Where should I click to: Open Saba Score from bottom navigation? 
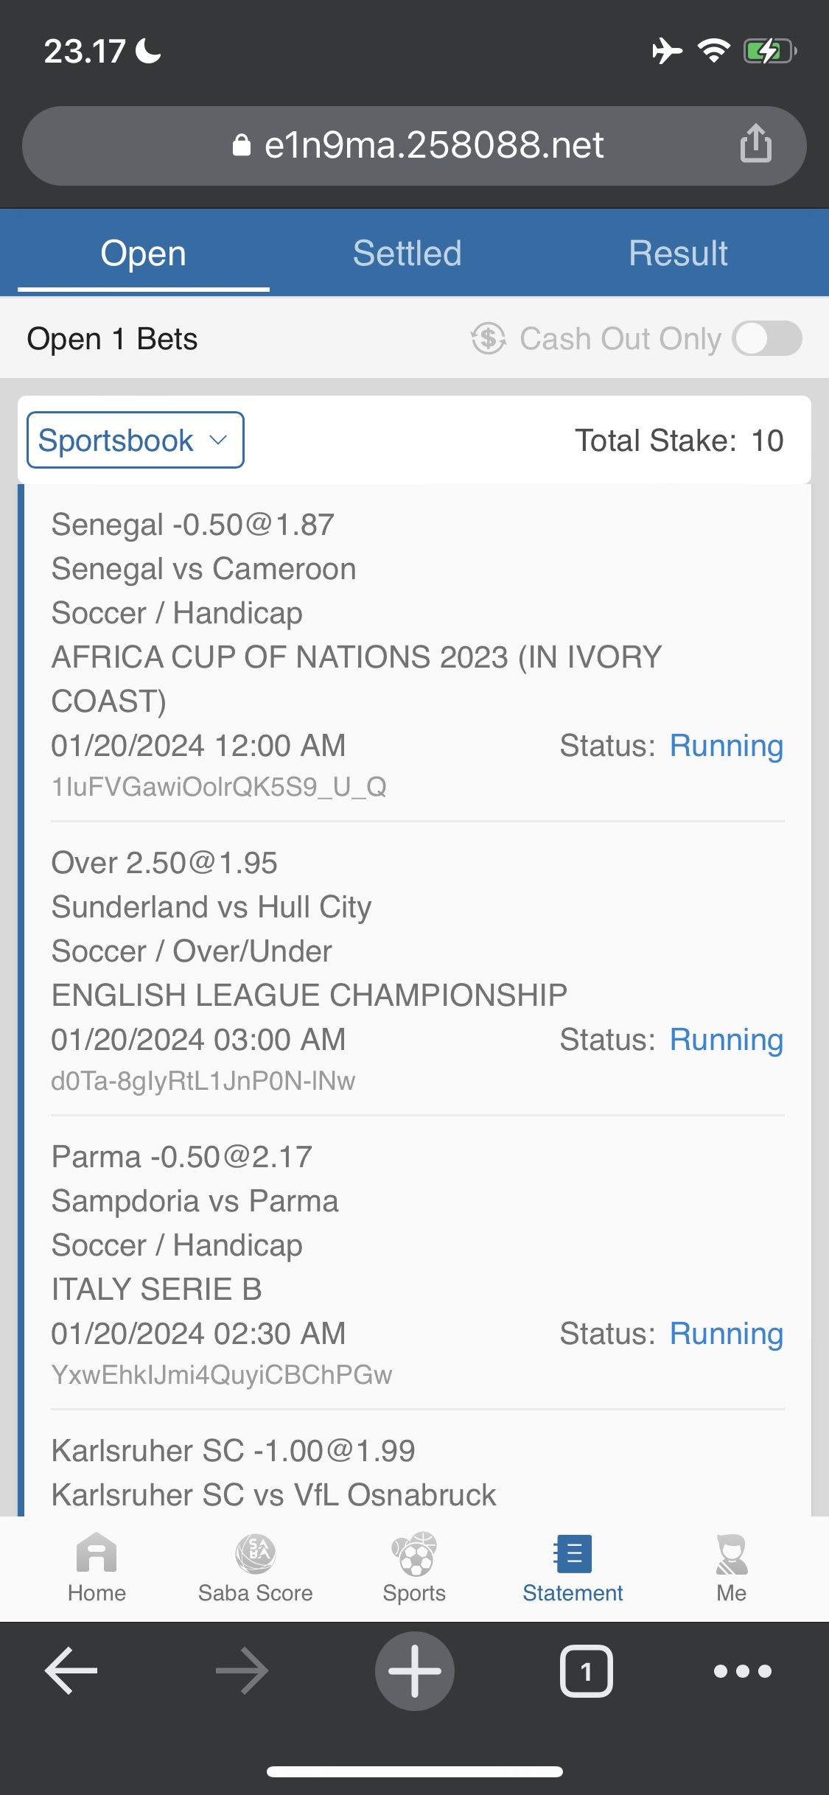tap(255, 1555)
